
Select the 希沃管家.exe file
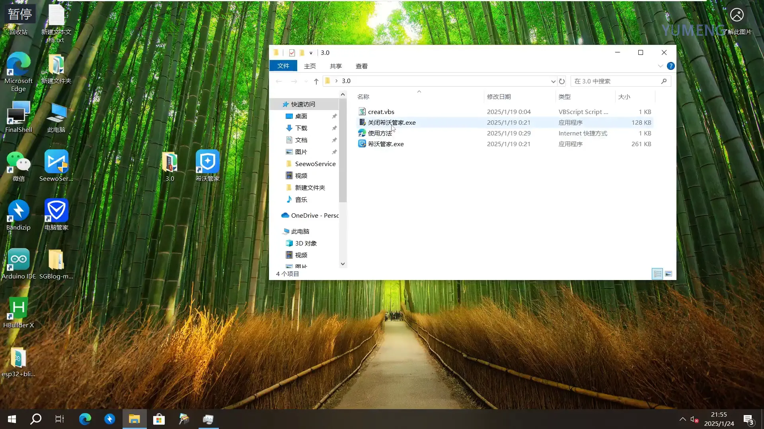click(x=386, y=144)
